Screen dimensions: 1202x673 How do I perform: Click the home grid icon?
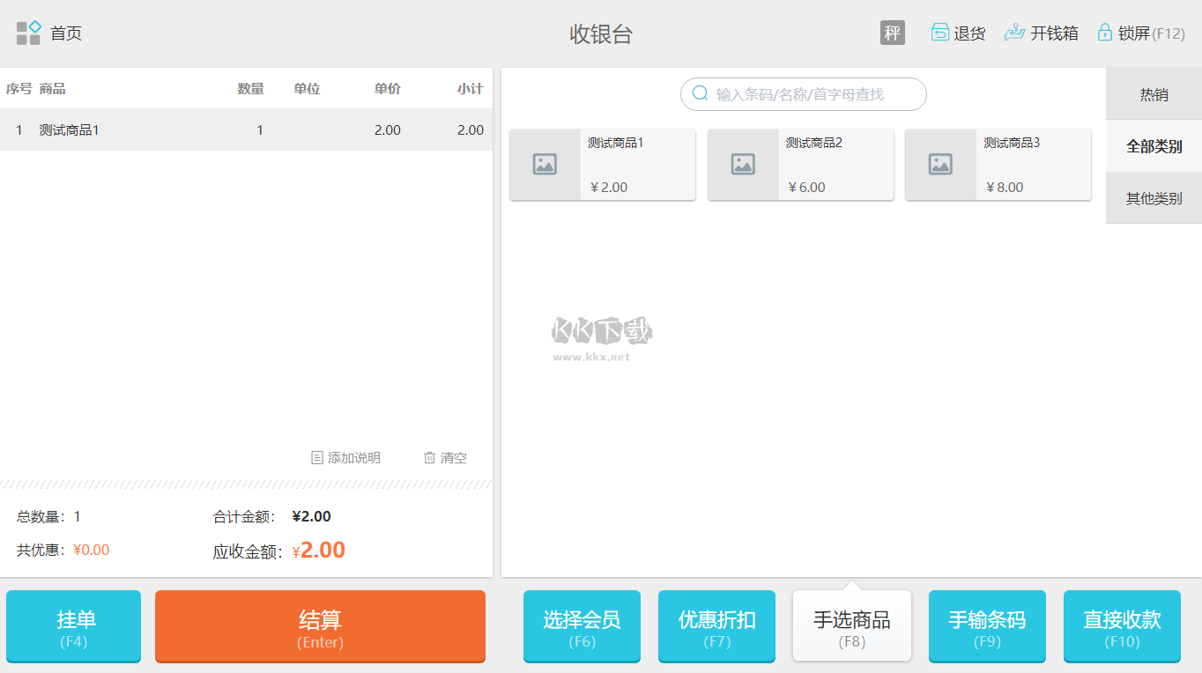coord(29,33)
